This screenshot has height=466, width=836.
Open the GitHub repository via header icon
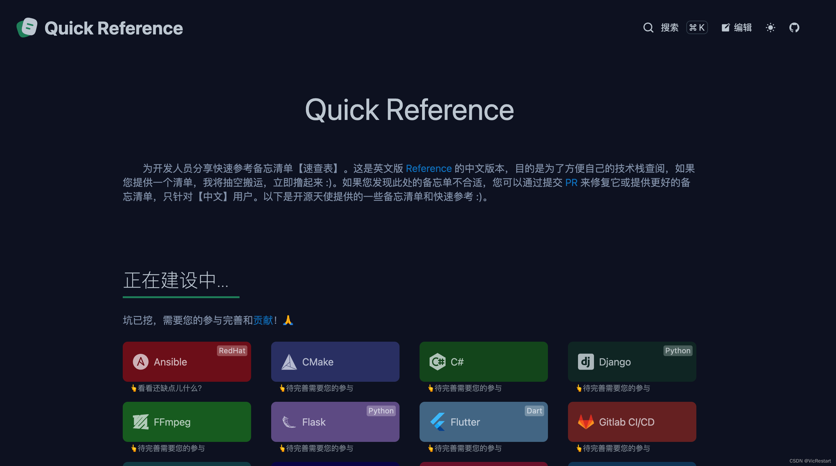point(794,28)
